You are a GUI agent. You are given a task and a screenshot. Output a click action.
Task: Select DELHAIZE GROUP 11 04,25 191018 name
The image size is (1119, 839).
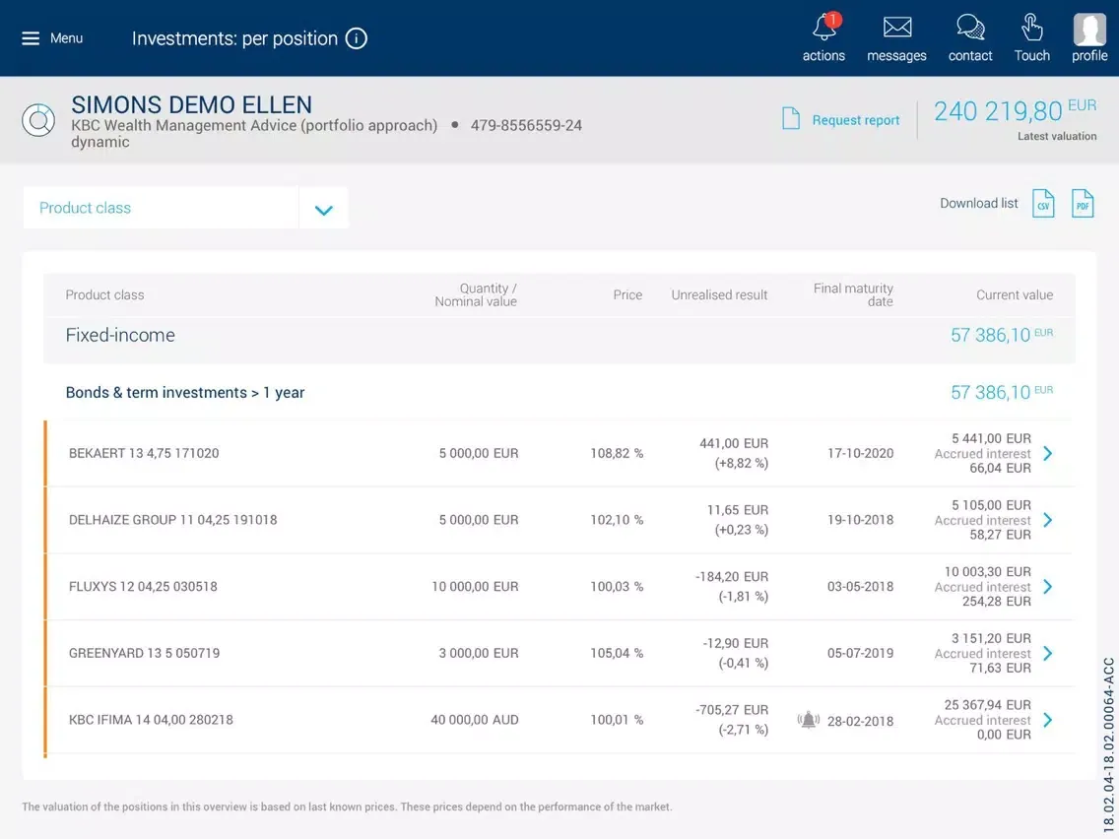(x=172, y=520)
